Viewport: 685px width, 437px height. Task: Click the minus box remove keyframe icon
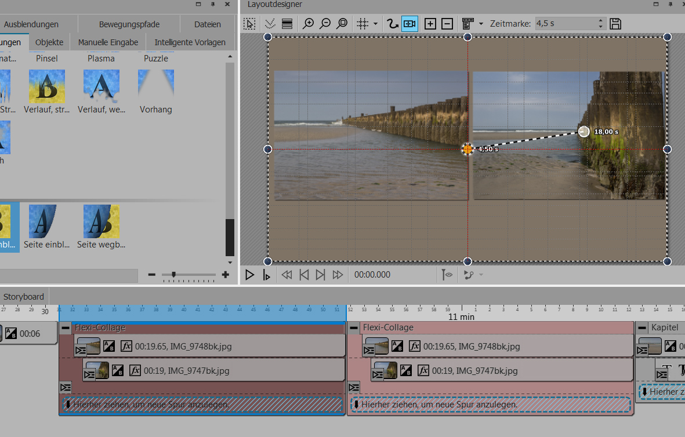coord(447,24)
